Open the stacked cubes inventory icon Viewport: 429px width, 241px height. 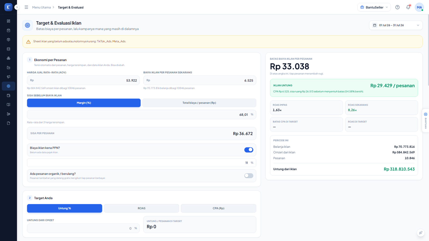coord(8,58)
